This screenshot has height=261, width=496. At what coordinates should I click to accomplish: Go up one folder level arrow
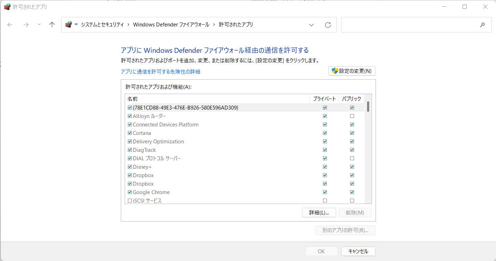pos(52,25)
